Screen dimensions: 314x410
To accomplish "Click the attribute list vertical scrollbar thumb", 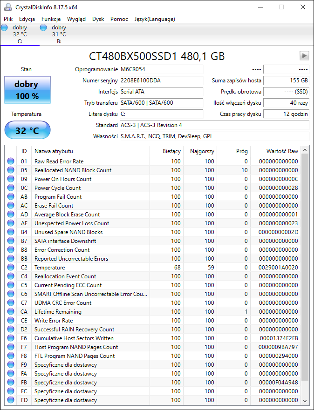I will [305, 267].
